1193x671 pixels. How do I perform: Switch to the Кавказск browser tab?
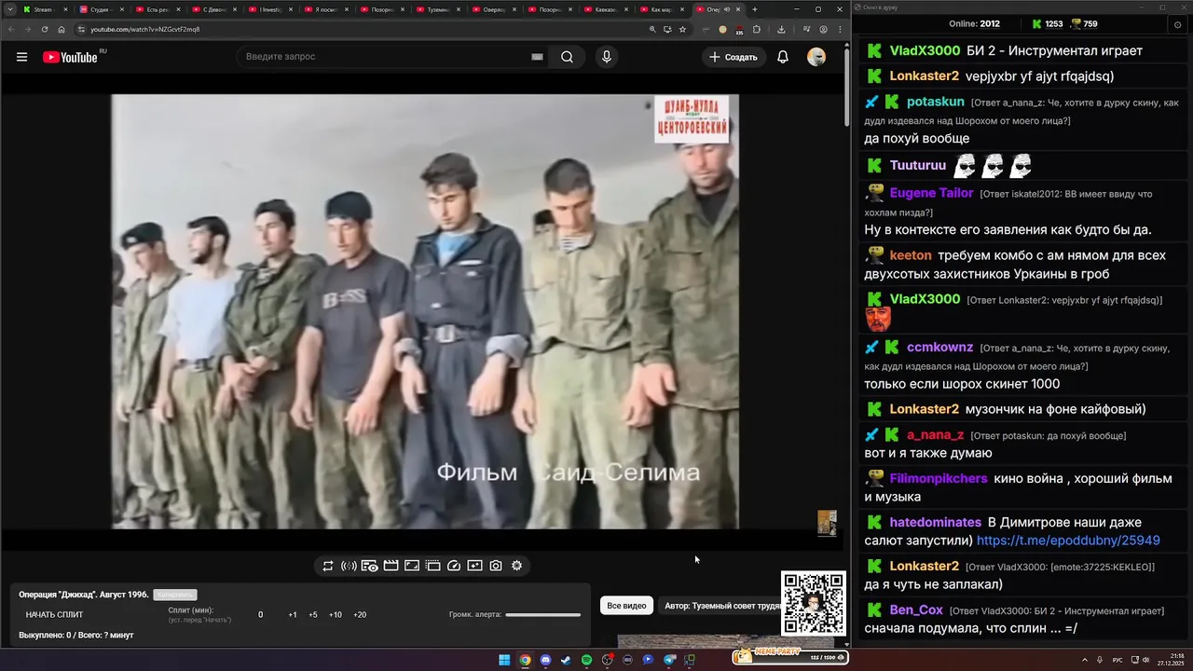tap(606, 9)
